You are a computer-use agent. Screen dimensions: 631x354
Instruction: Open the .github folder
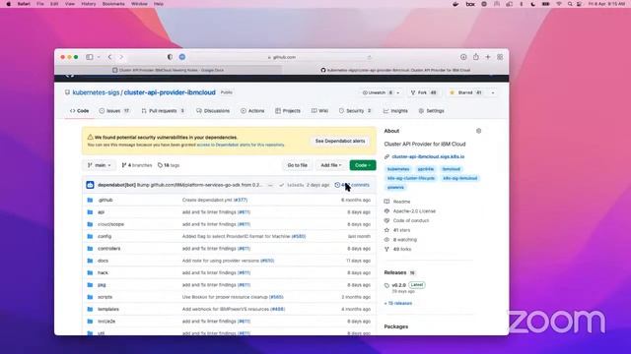(x=105, y=200)
